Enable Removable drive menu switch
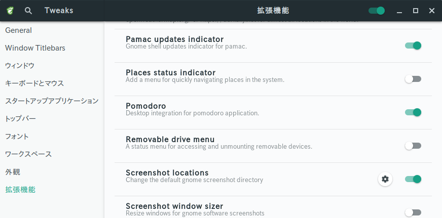Screen dimensions: 442x218 pos(413,146)
